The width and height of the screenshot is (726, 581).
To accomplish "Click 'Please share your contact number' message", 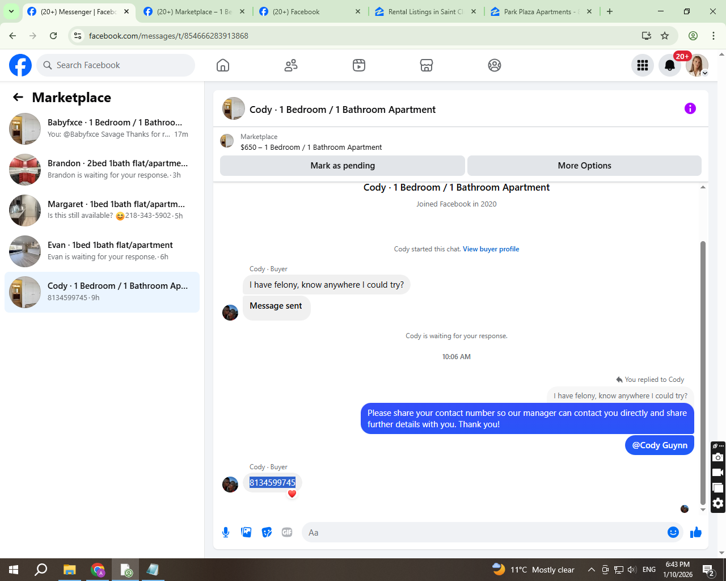I will pyautogui.click(x=527, y=419).
